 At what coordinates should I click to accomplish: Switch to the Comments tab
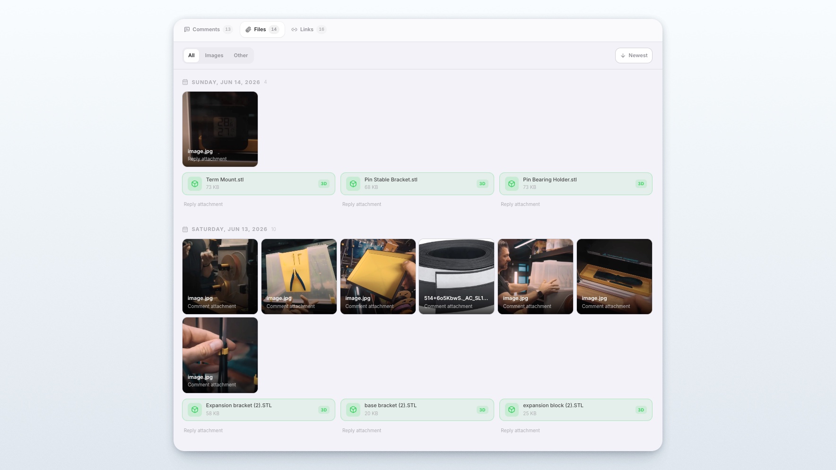coord(208,29)
